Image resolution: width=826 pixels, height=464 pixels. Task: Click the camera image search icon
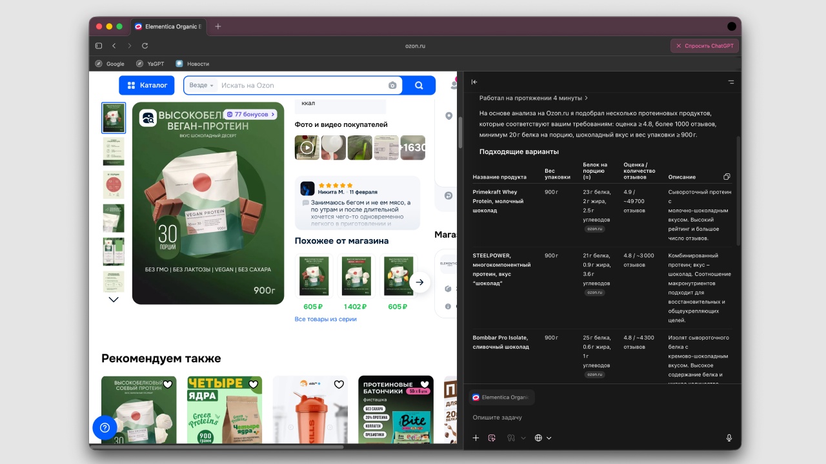click(392, 85)
